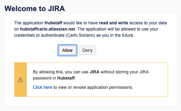This screenshot has height=111, width=181.
Task: Click bold Hubstaff word in warning message
Action: (x=66, y=78)
